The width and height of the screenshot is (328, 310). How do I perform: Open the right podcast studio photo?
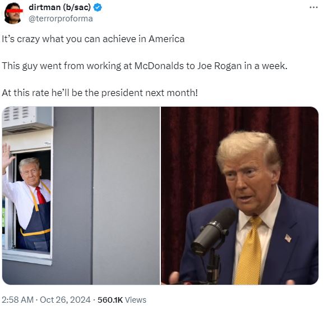(240, 195)
